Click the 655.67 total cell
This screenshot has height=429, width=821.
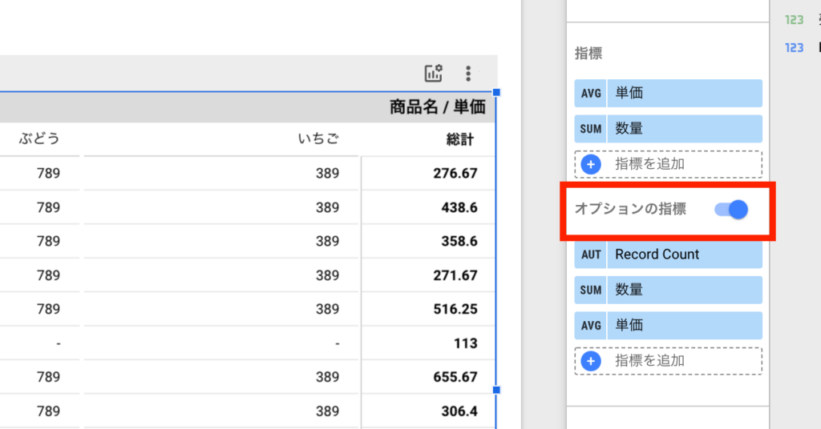(x=453, y=377)
